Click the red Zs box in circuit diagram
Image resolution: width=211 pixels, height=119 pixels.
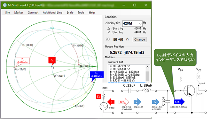point(98,97)
